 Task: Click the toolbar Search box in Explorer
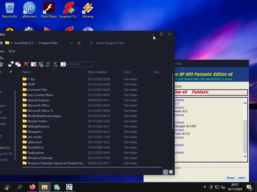[x=82, y=64]
